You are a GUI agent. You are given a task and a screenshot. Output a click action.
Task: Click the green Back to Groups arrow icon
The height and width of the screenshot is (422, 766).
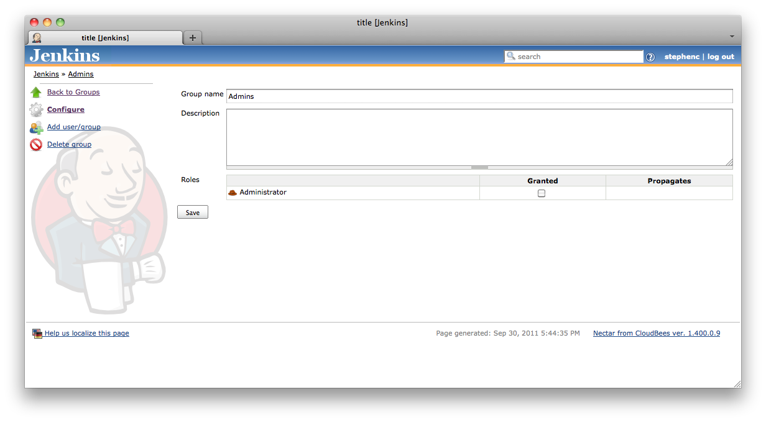[36, 92]
